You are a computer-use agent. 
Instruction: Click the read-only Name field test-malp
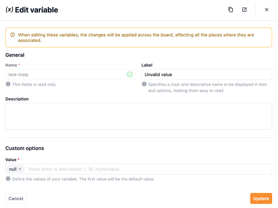click(65, 75)
